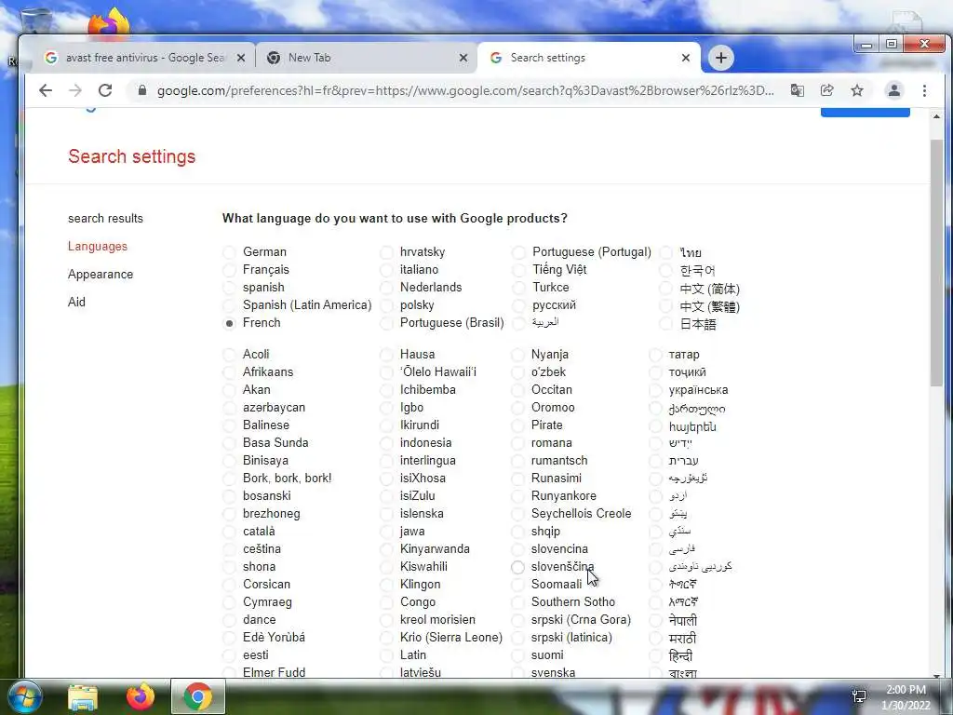The width and height of the screenshot is (953, 715).
Task: Click scrollbar up arrow
Action: pos(936,115)
